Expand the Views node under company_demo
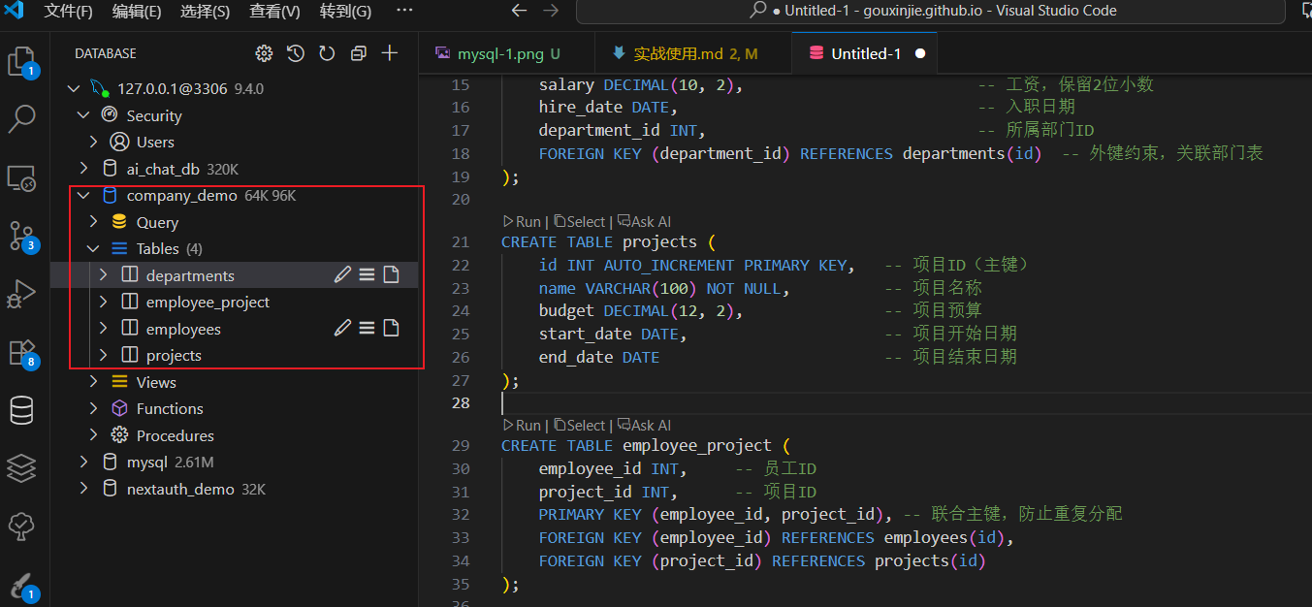This screenshot has height=607, width=1312. pyautogui.click(x=93, y=382)
